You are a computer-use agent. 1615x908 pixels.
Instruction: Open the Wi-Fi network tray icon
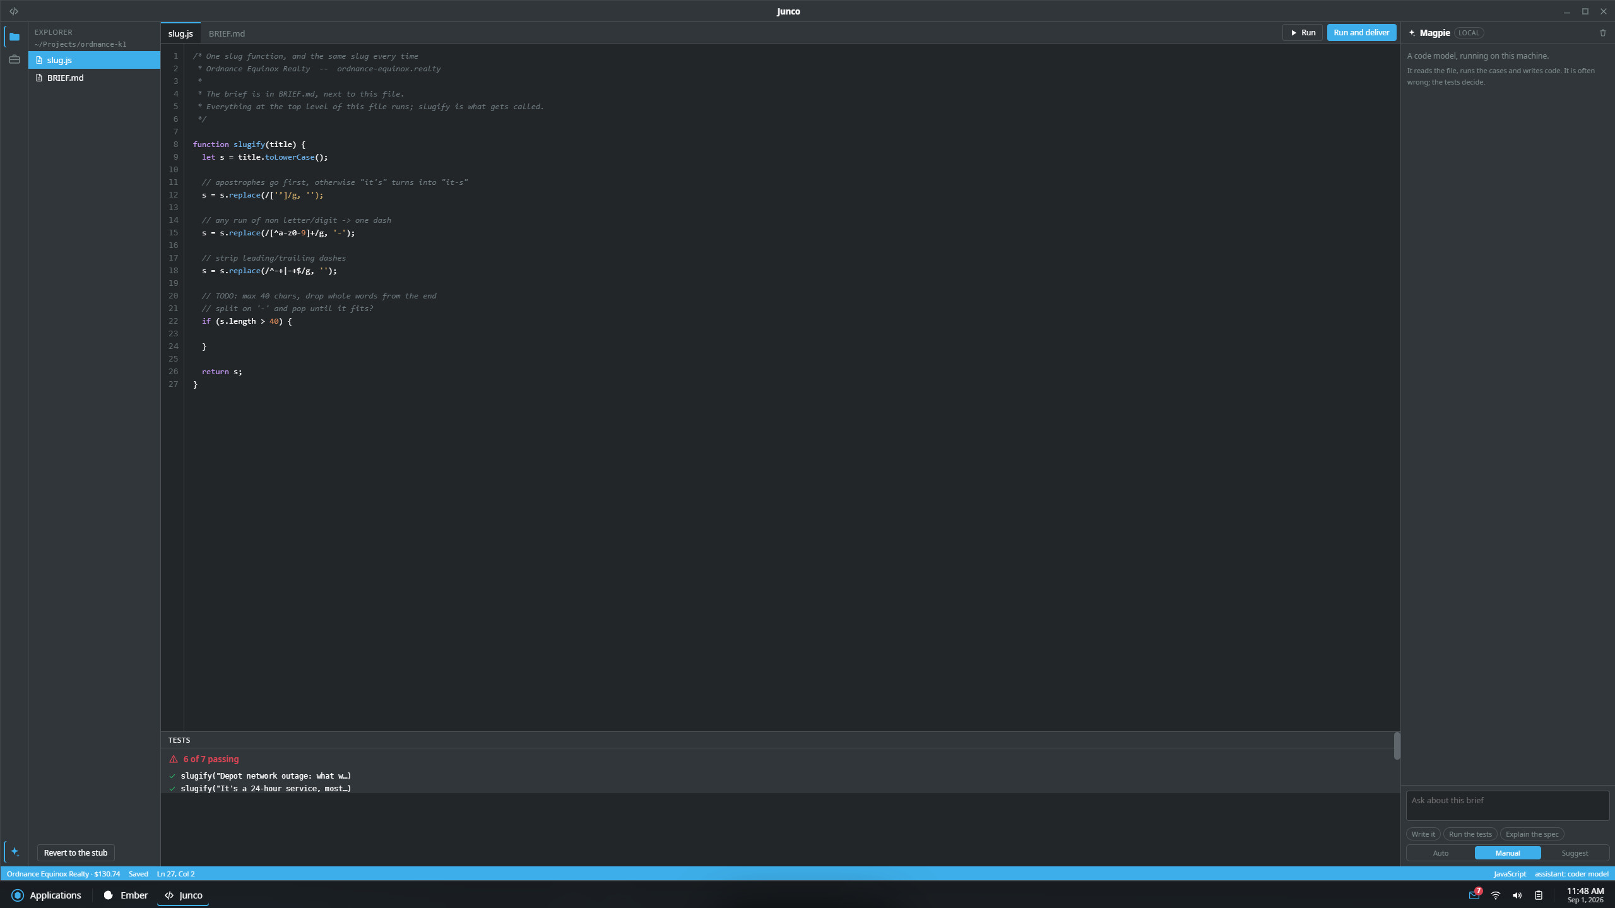pyautogui.click(x=1496, y=895)
